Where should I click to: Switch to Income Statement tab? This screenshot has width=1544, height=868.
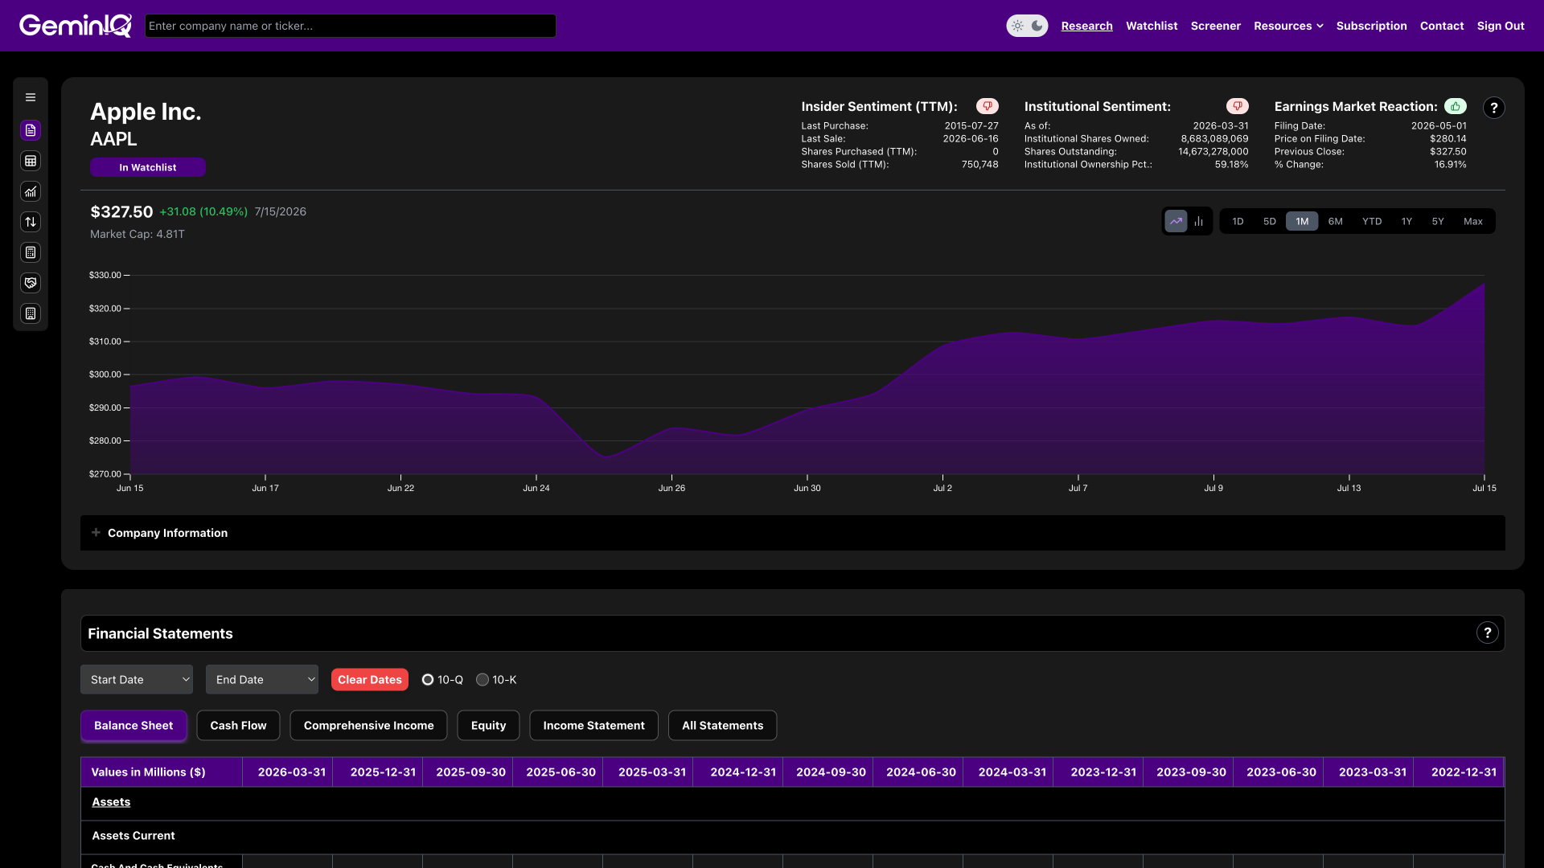tap(593, 726)
